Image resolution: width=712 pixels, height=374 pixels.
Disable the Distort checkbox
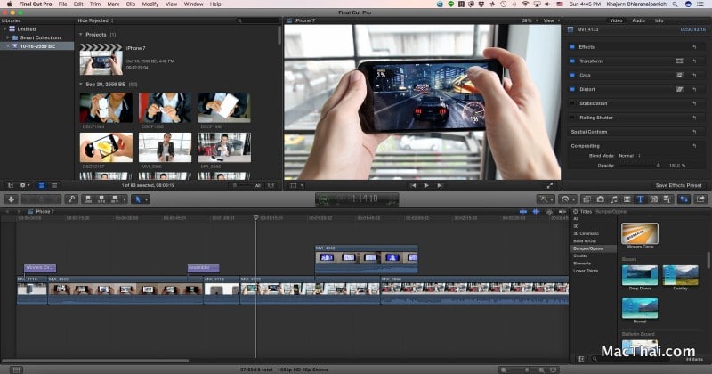pyautogui.click(x=572, y=89)
